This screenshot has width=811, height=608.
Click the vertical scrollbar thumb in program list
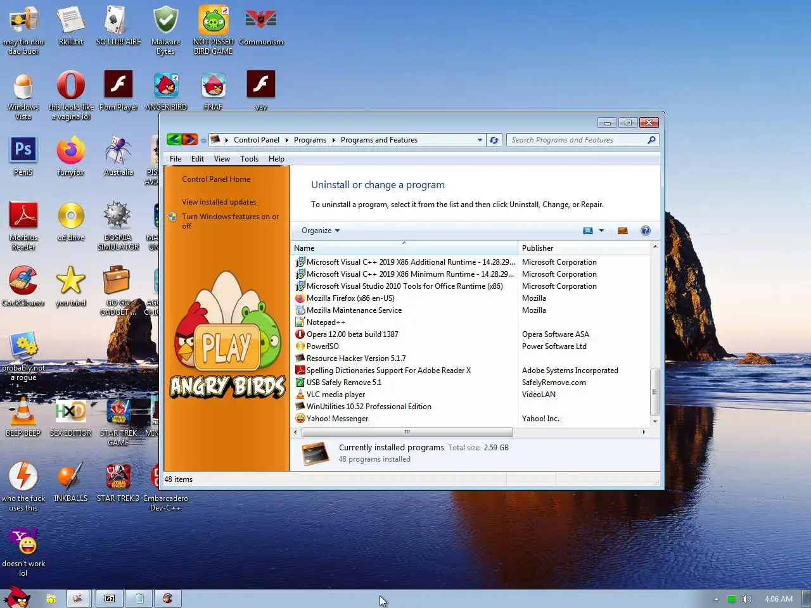coord(655,391)
